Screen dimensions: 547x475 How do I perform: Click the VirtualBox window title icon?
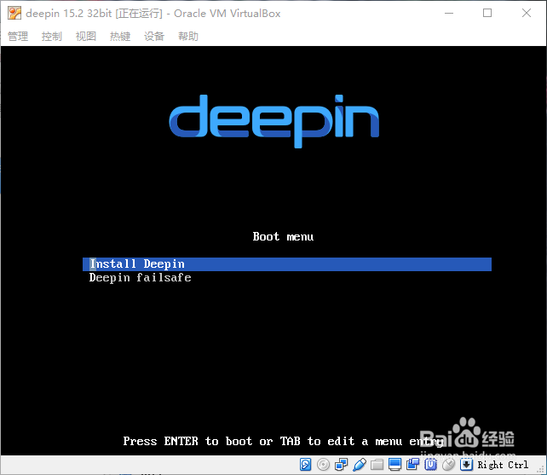(14, 14)
